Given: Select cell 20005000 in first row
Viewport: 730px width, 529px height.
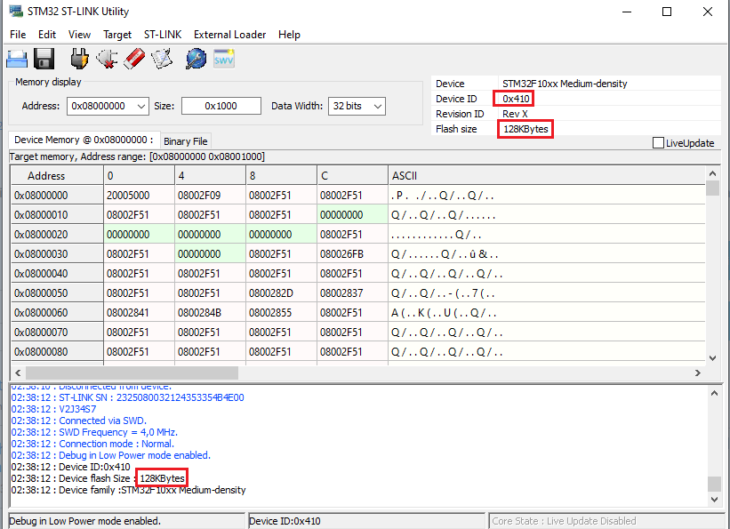Looking at the screenshot, I should pos(140,196).
